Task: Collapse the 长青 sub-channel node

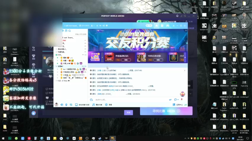Action: [56, 66]
